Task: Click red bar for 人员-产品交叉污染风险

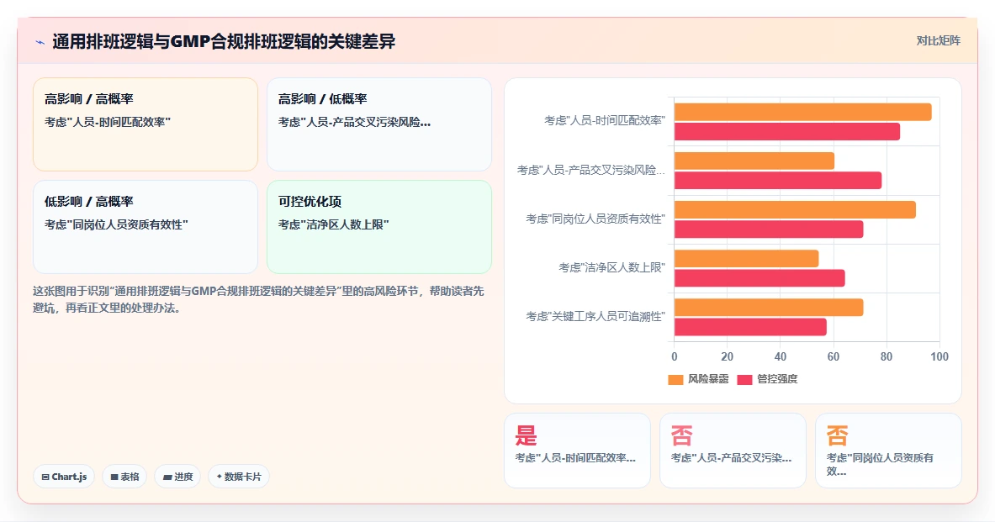Action: coord(778,181)
